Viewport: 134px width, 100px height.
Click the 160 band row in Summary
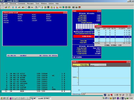(x=113, y=31)
